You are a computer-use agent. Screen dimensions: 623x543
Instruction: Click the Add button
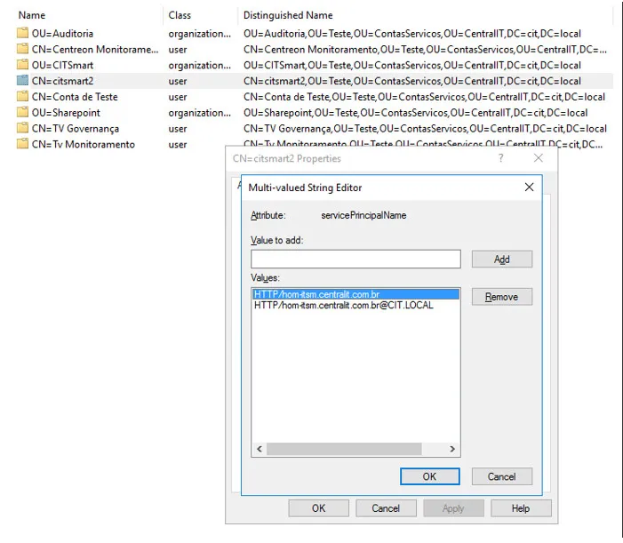point(502,259)
